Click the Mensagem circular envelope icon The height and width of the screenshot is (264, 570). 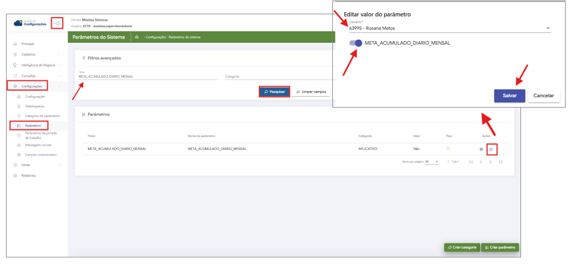point(19,145)
